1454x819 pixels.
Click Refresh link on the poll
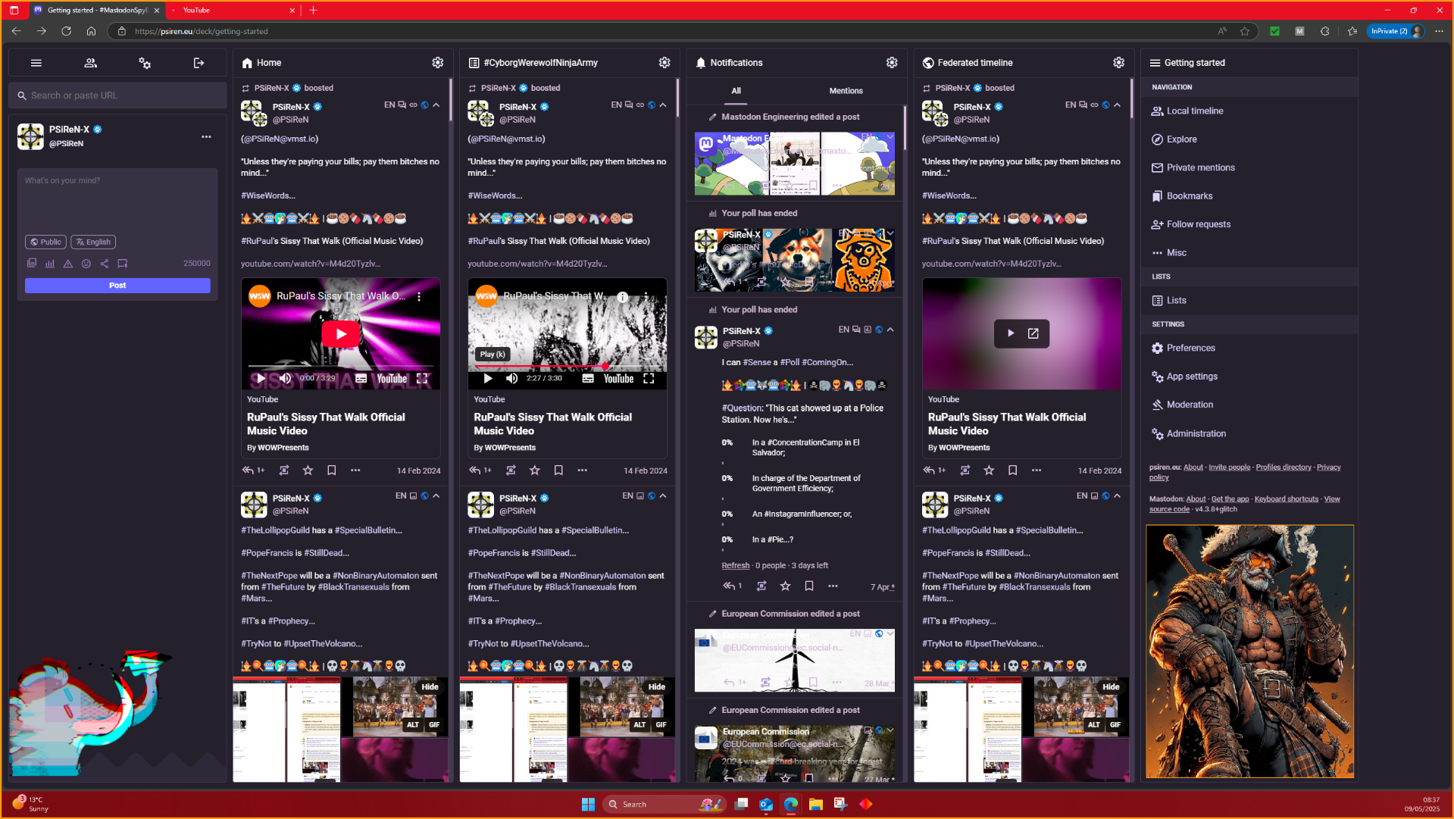pos(735,566)
